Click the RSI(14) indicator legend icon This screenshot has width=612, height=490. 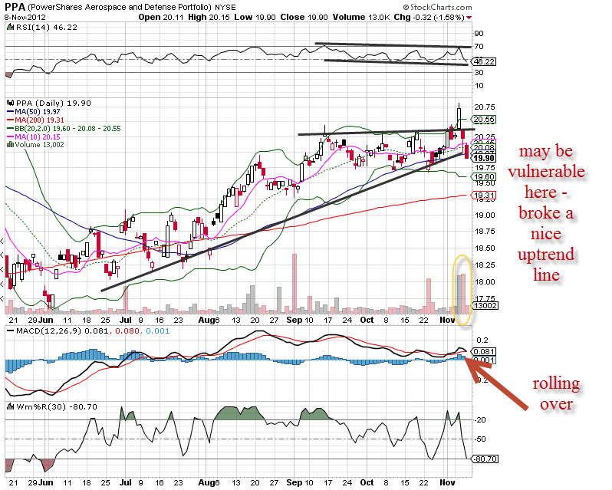[x=9, y=28]
